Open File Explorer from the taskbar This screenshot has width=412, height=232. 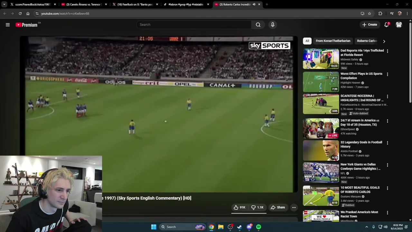pos(220,227)
